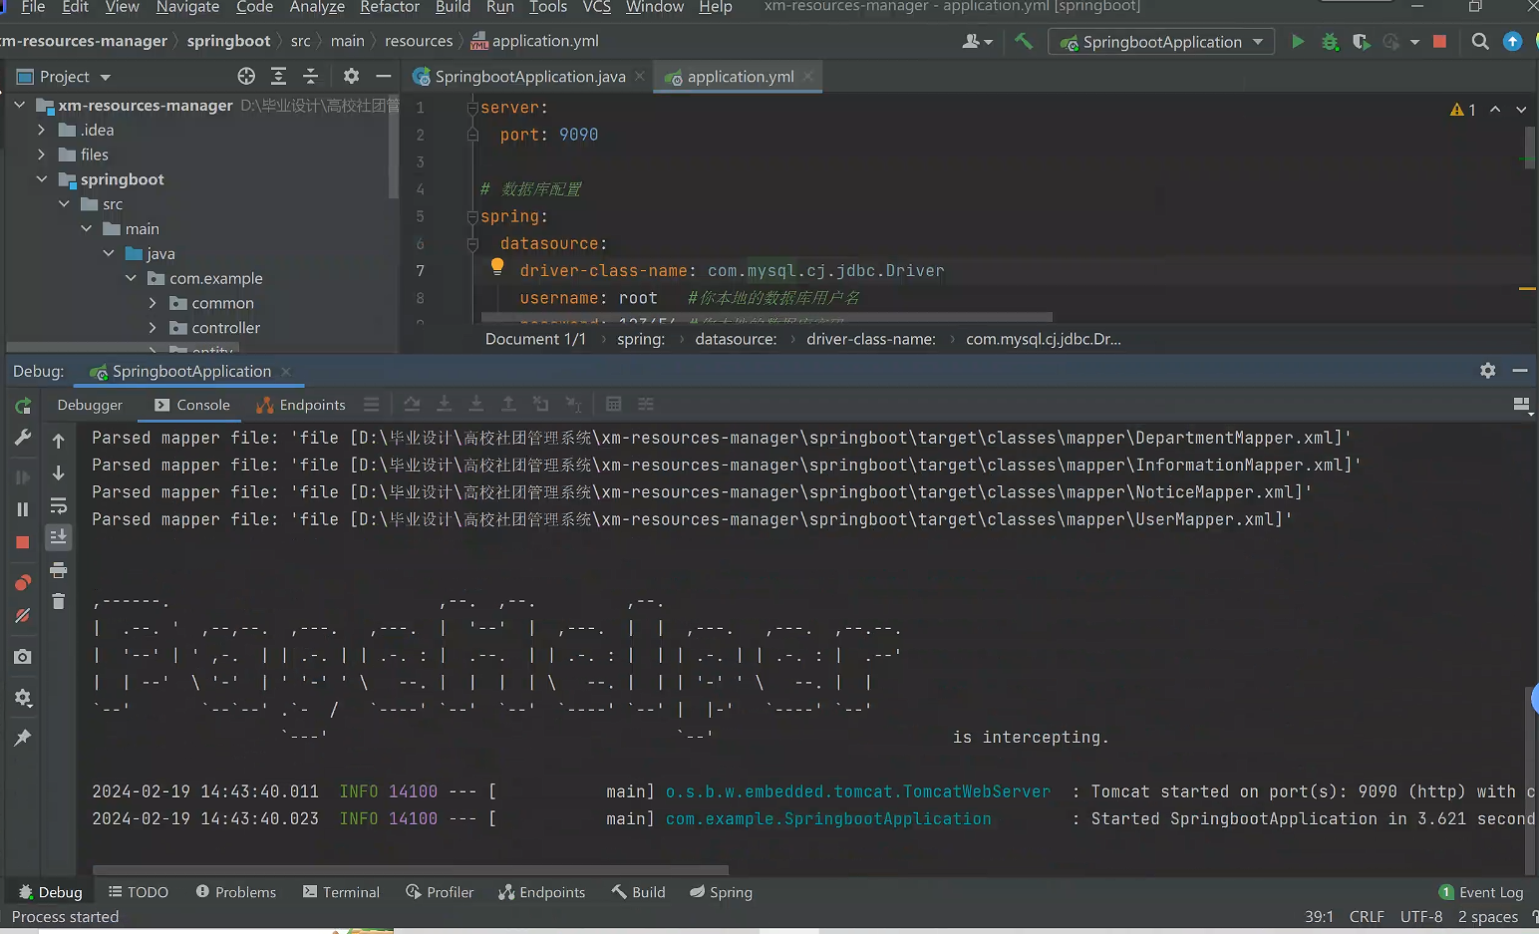The image size is (1539, 934).
Task: Expand the common package
Action: [x=153, y=303]
